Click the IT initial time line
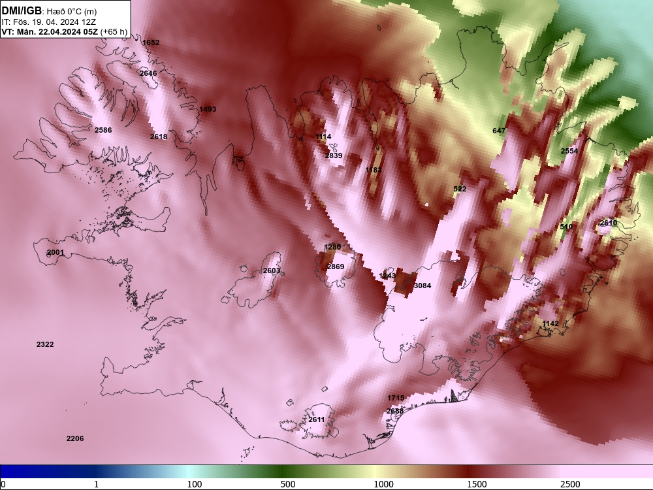Screen dimensions: 653x490 pos(50,22)
